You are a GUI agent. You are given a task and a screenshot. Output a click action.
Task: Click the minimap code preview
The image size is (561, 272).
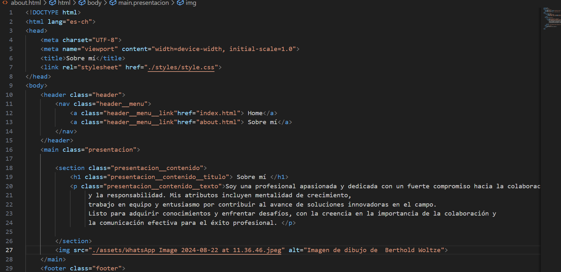point(551,18)
